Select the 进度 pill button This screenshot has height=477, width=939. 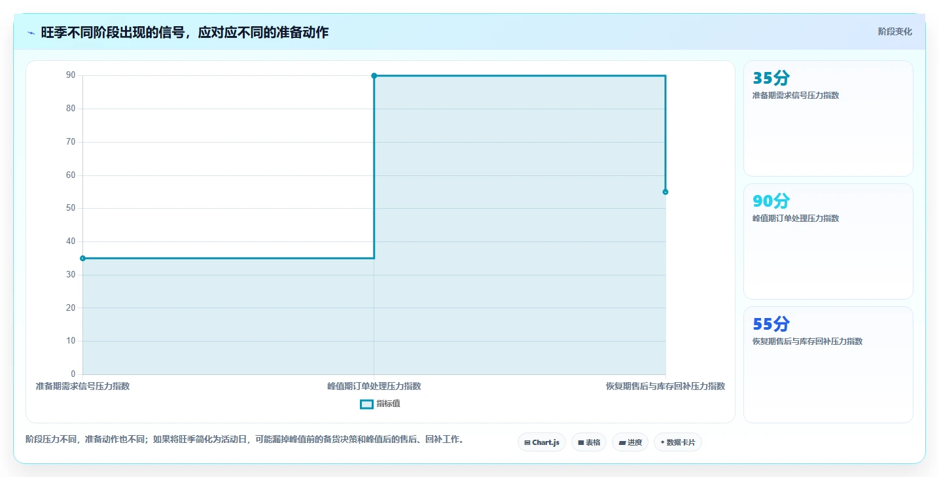(630, 442)
